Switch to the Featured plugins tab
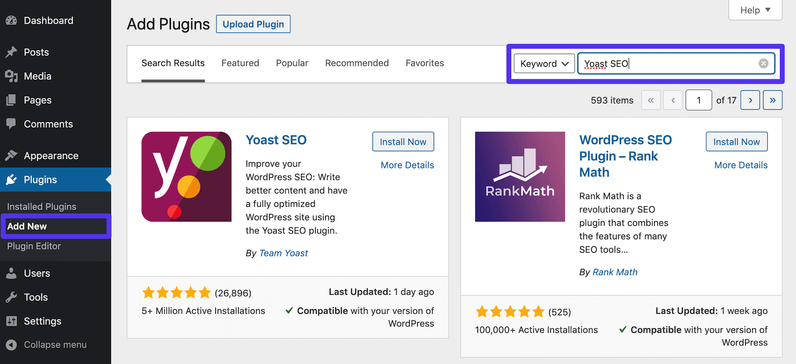Image resolution: width=796 pixels, height=364 pixels. pyautogui.click(x=240, y=63)
